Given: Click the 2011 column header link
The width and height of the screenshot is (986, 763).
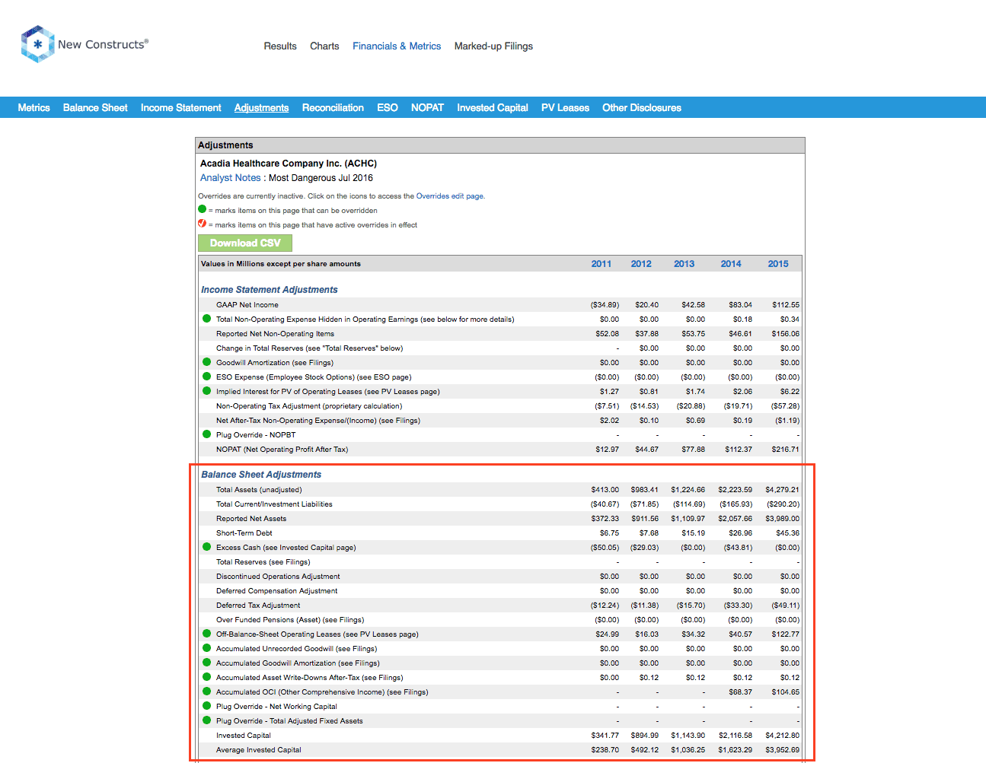Looking at the screenshot, I should [x=601, y=264].
